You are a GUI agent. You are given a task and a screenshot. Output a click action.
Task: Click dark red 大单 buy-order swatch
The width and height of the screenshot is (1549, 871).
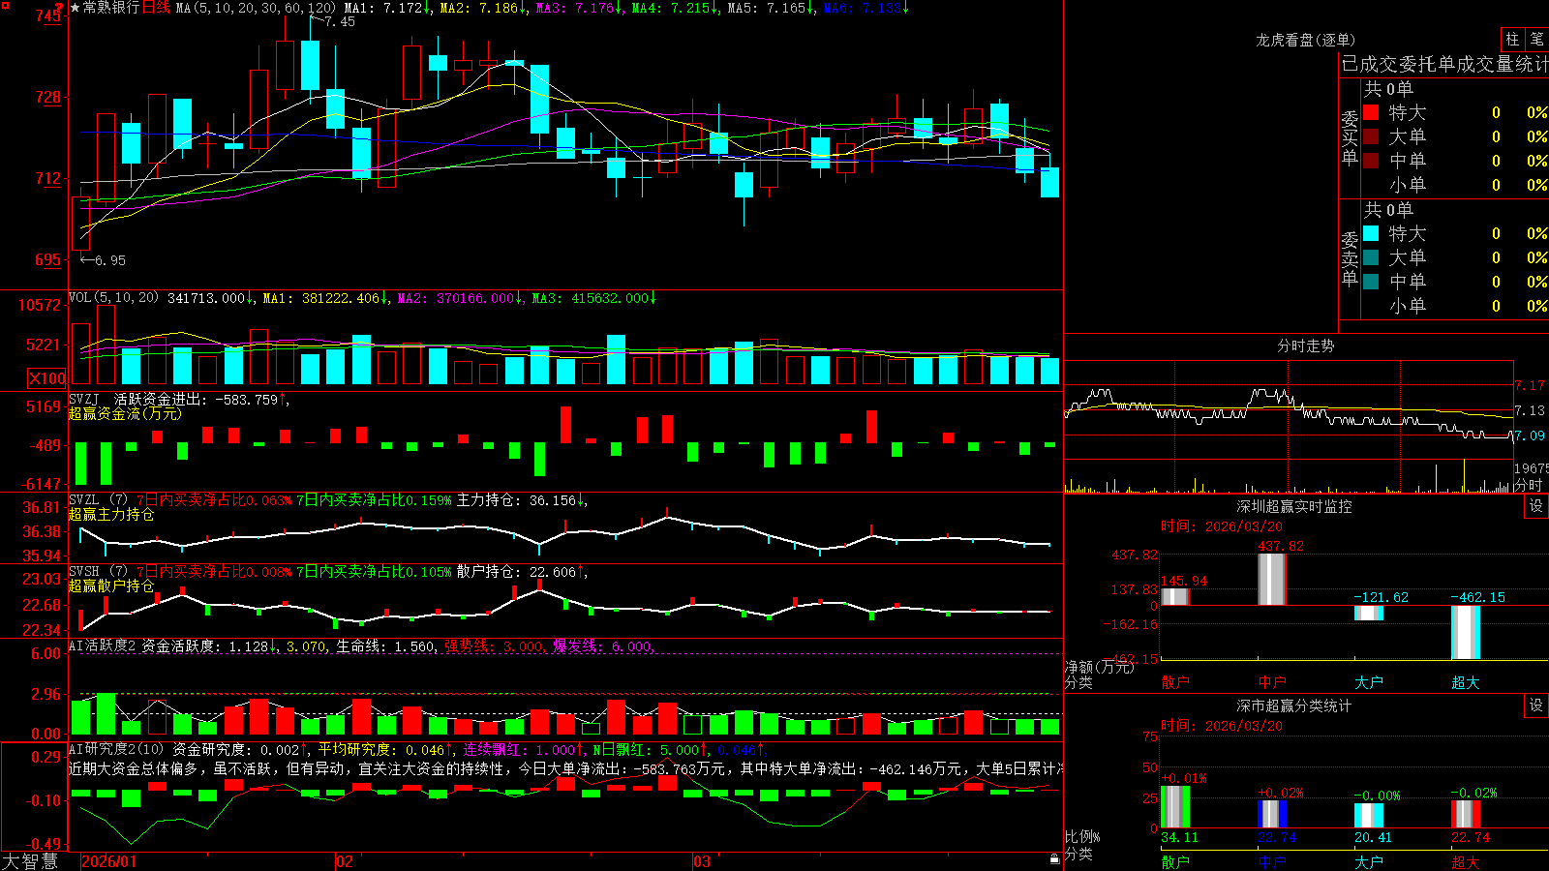(x=1371, y=136)
